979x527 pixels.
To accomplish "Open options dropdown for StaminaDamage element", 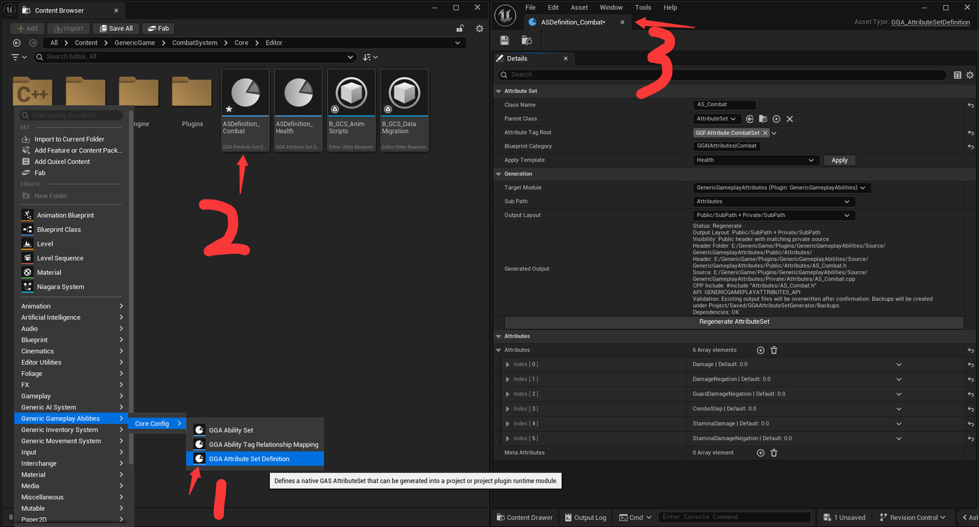I will click(x=899, y=423).
